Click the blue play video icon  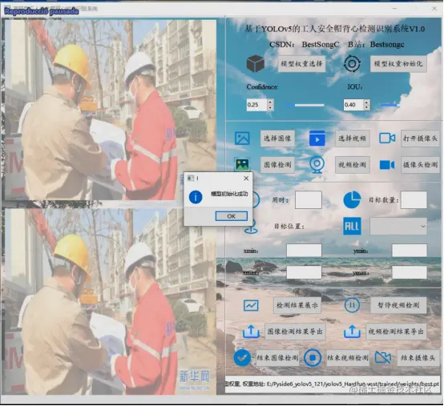tap(317, 139)
